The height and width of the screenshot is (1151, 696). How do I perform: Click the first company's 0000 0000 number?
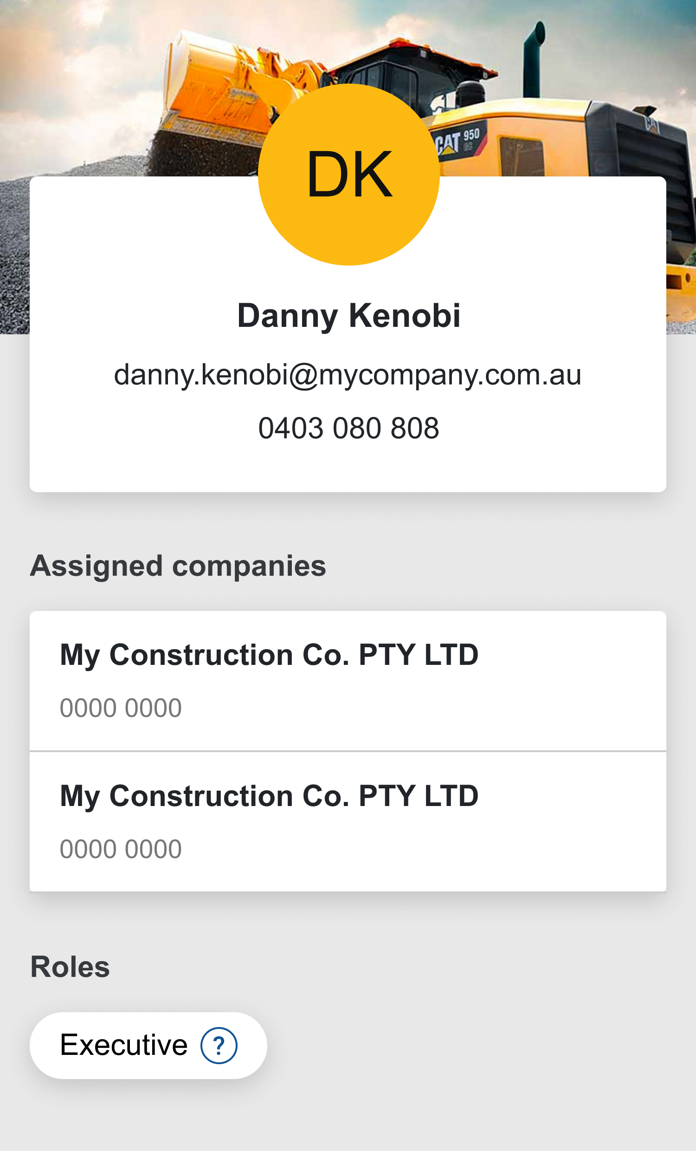(121, 708)
